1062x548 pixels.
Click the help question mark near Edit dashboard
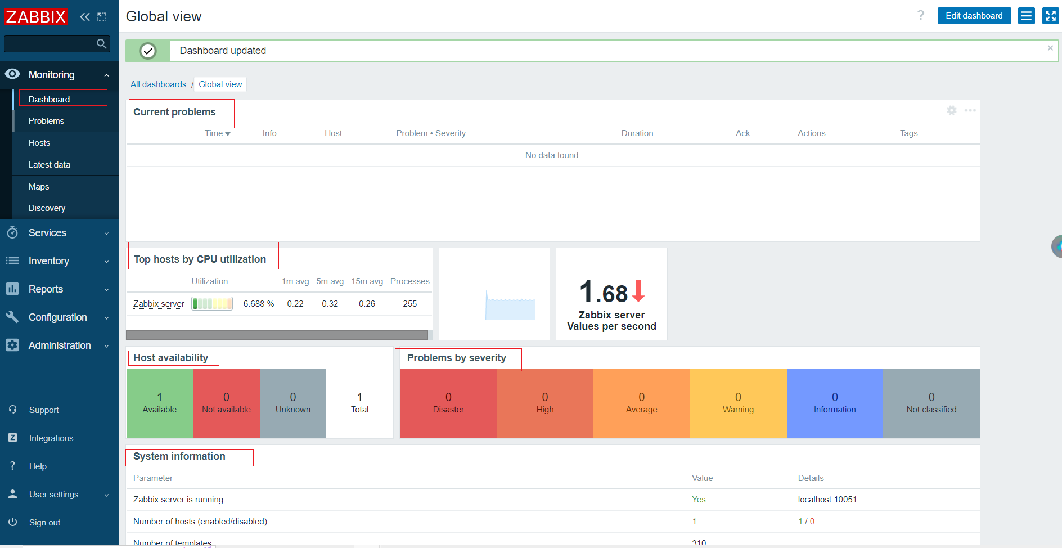pyautogui.click(x=921, y=16)
